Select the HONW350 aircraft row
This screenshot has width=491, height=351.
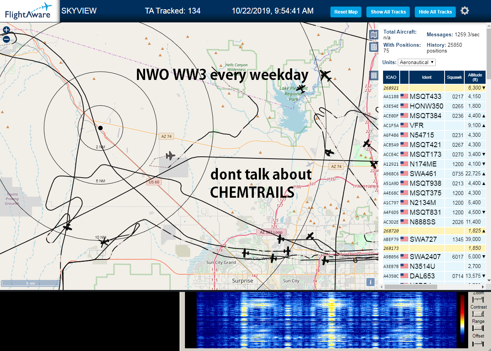[x=434, y=106]
